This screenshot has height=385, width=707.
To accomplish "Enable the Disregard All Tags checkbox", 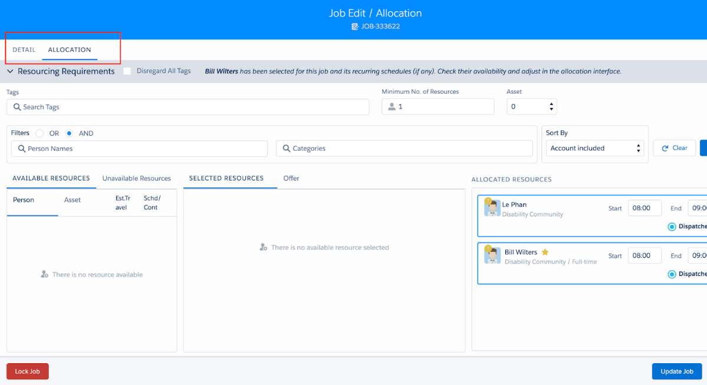I will (127, 71).
